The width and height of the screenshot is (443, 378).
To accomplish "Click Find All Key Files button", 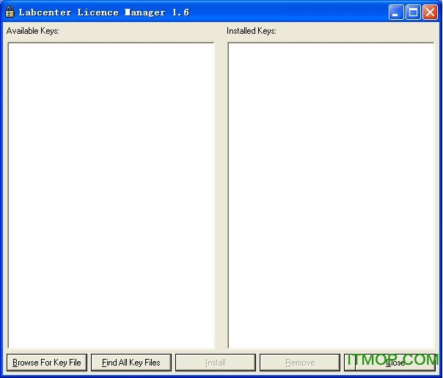I will (131, 363).
